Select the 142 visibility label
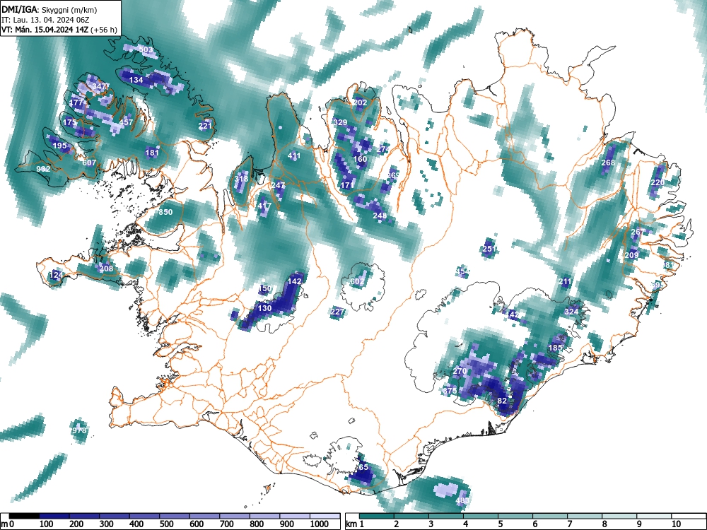The image size is (707, 530). click(294, 281)
